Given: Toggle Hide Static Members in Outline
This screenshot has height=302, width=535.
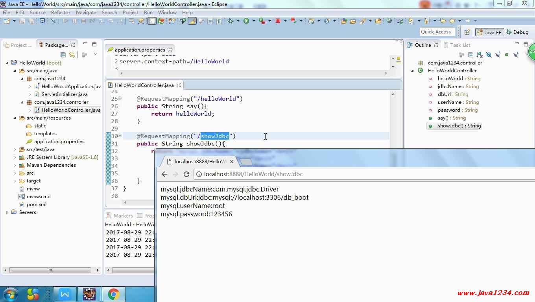Looking at the screenshot, I should [x=498, y=55].
